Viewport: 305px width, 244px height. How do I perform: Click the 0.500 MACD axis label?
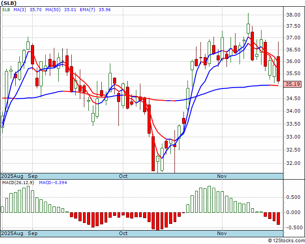coord(293,198)
